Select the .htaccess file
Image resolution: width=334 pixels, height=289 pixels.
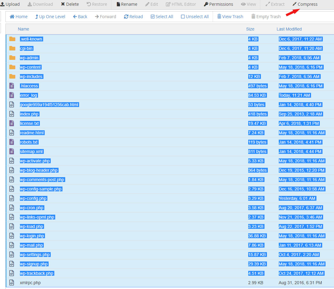(29, 86)
